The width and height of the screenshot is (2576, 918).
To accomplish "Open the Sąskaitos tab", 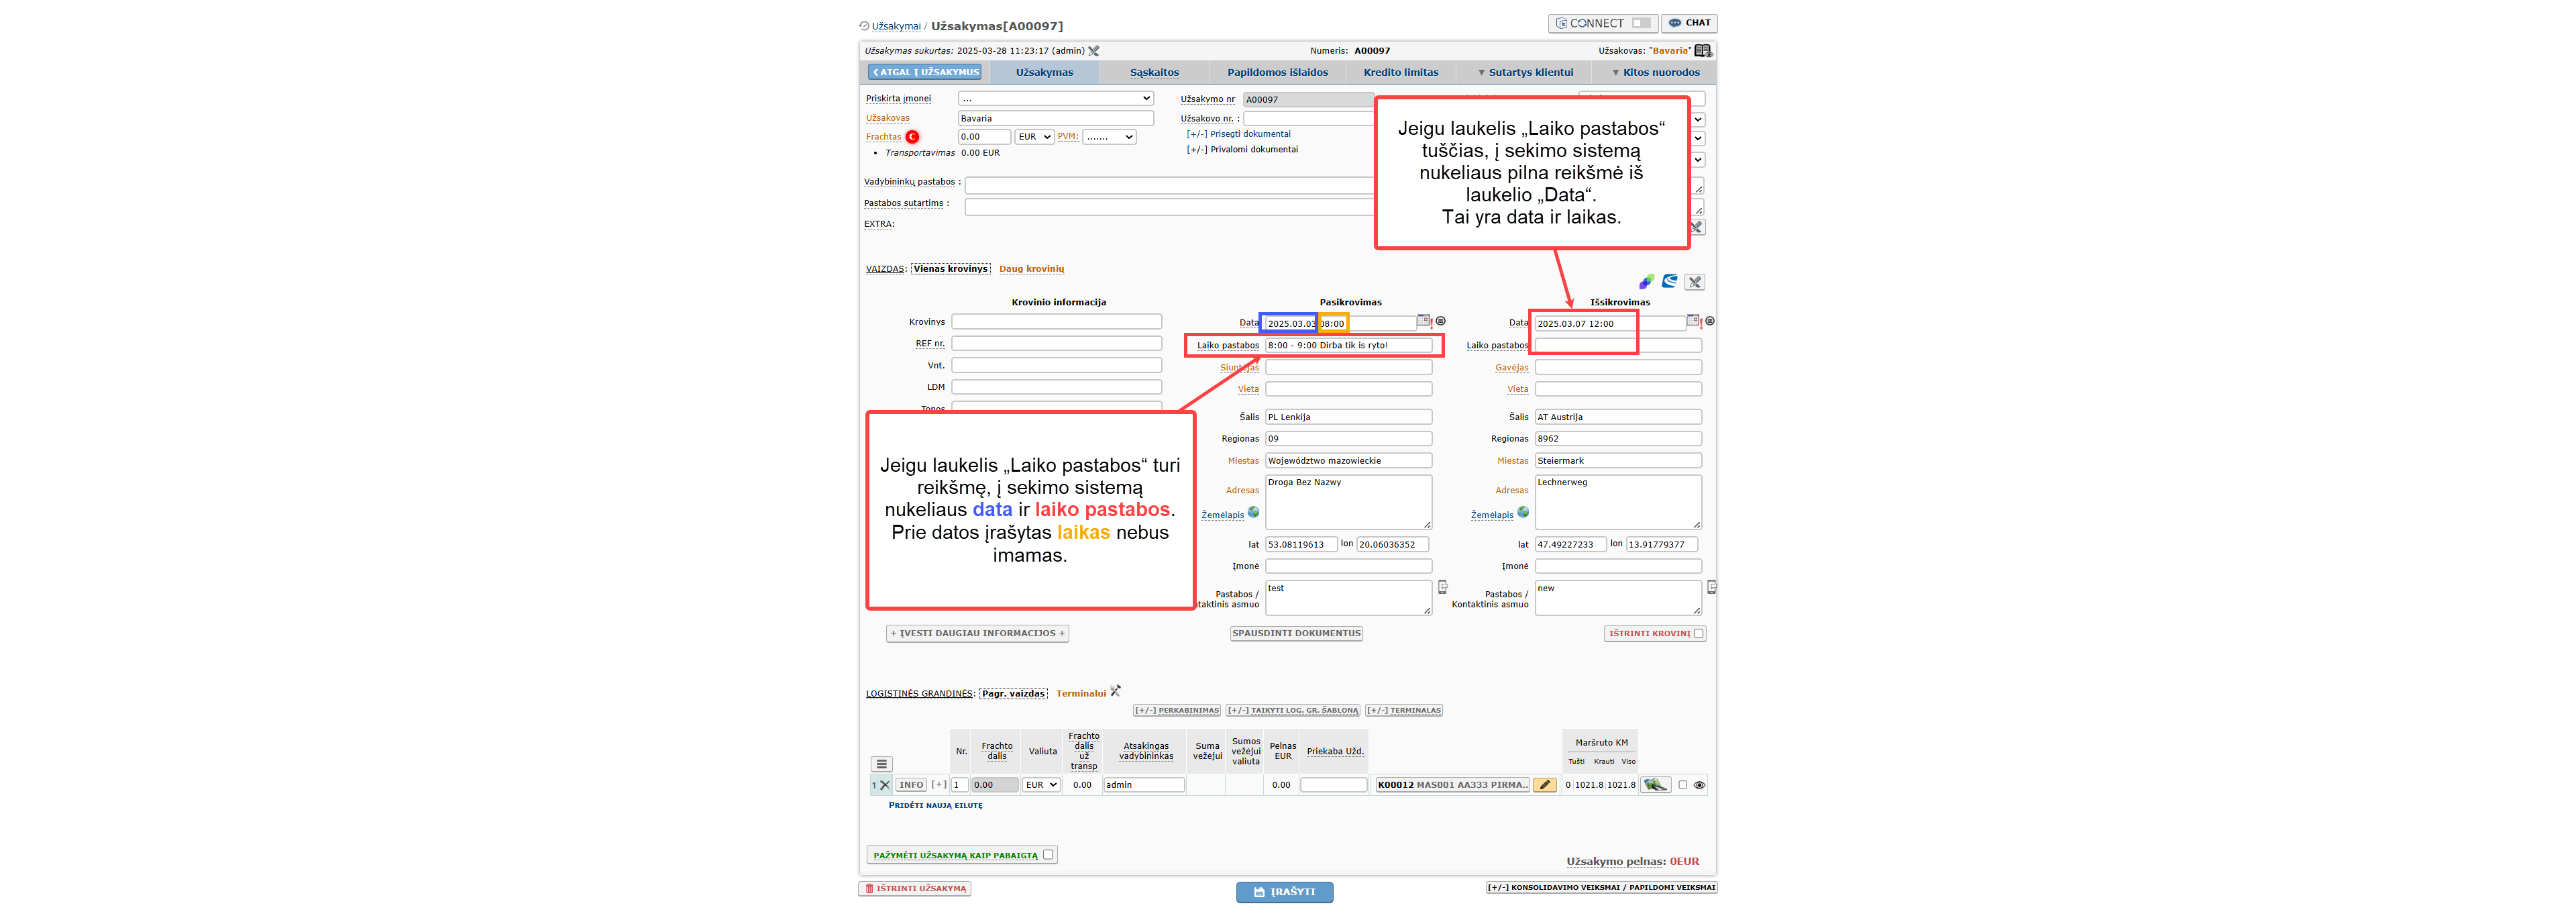I will pos(1154,73).
